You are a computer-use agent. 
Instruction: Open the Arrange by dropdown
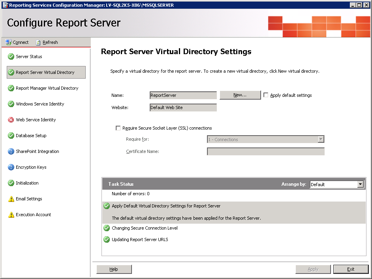(360, 185)
